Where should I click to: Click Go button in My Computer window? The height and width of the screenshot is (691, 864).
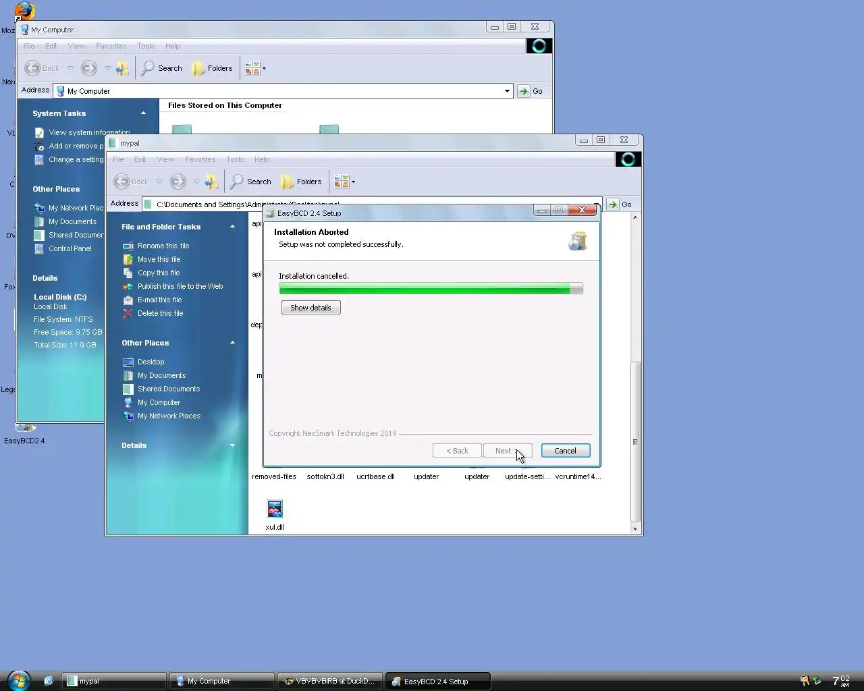(531, 91)
